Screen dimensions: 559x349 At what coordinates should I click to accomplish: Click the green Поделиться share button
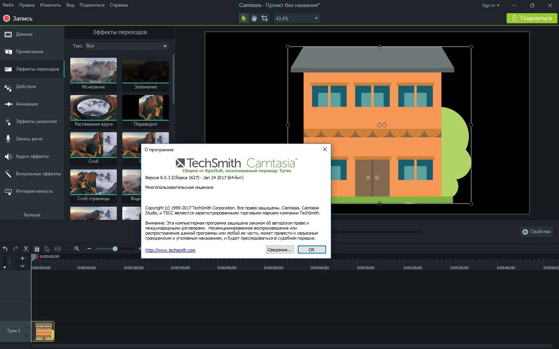point(531,18)
